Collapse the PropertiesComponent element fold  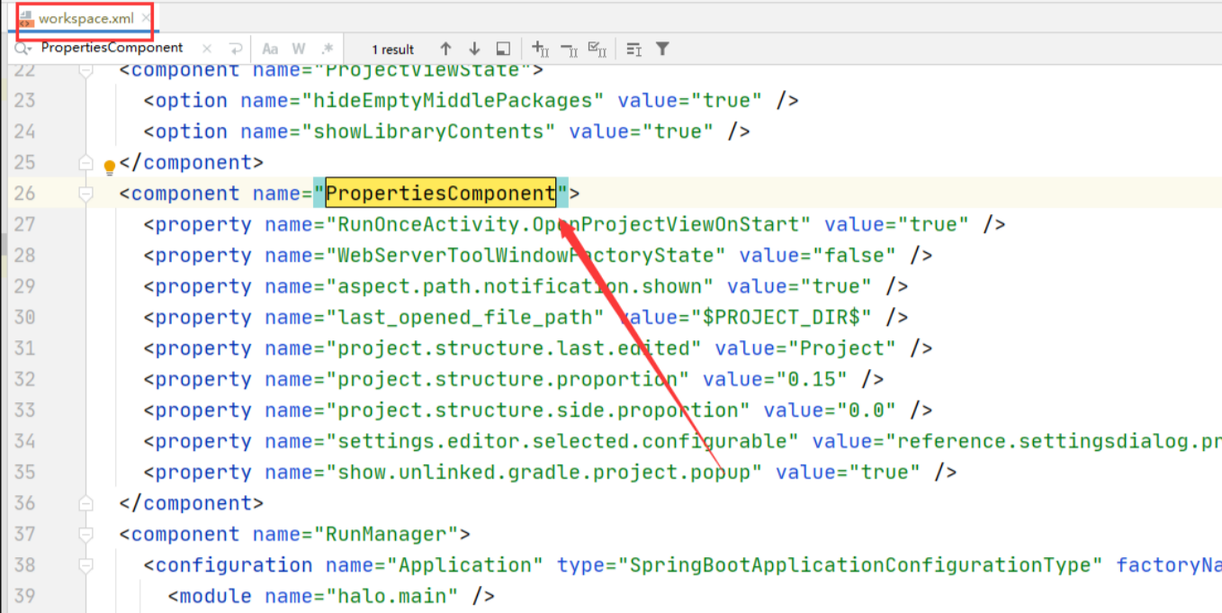[85, 193]
